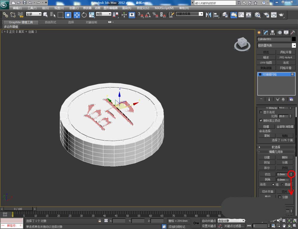The image size is (298, 229).
Task: Expand the 软选择 rollout
Action: pyautogui.click(x=276, y=147)
